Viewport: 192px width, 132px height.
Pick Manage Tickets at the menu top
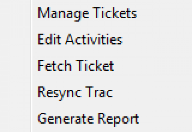click(x=87, y=14)
